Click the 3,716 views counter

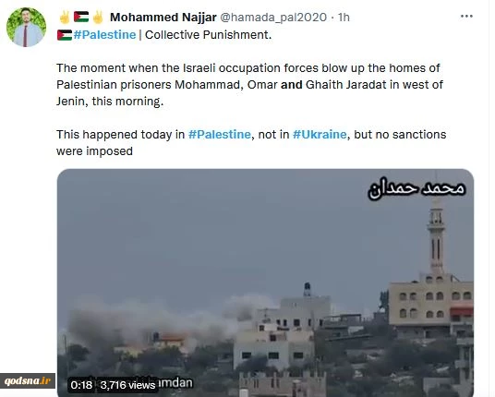pos(127,385)
